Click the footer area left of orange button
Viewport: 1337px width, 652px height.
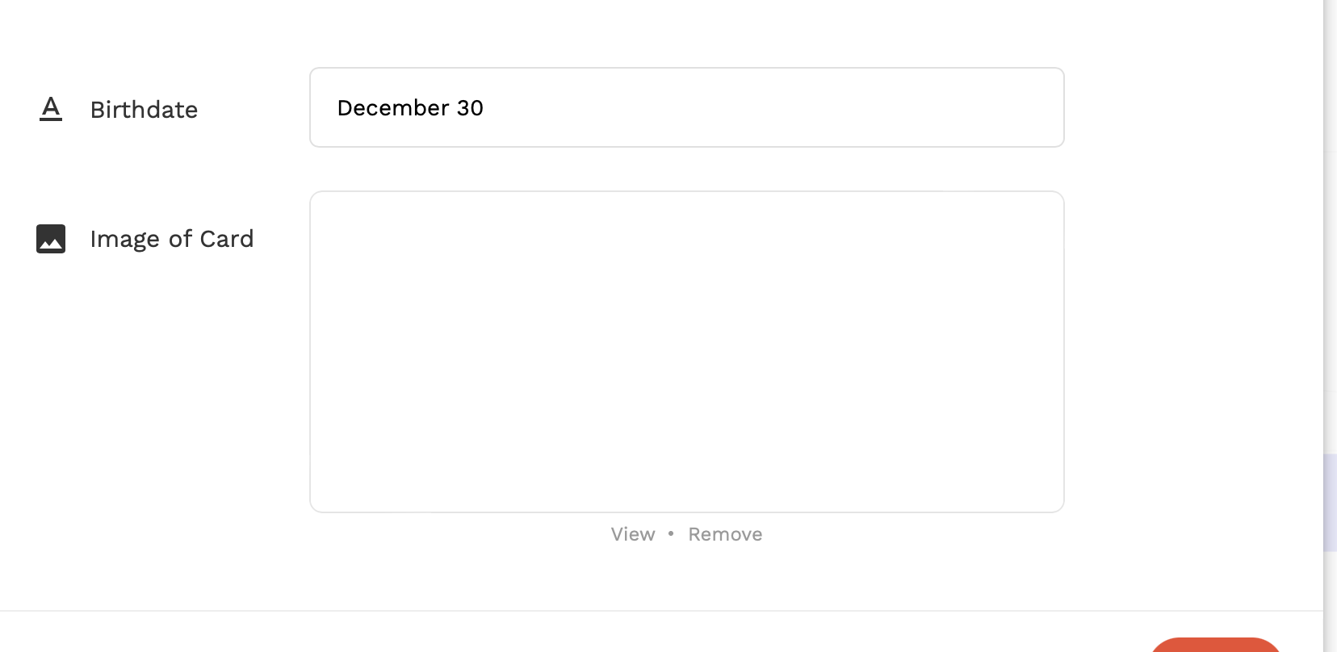pos(646,633)
